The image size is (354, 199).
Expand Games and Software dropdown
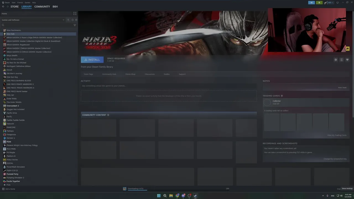click(x=63, y=20)
